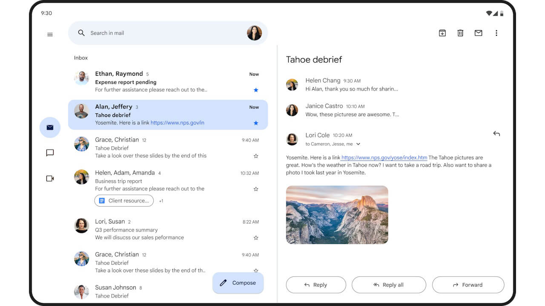The height and width of the screenshot is (306, 545).
Task: Unstar the Expense report pending email
Action: point(256,90)
